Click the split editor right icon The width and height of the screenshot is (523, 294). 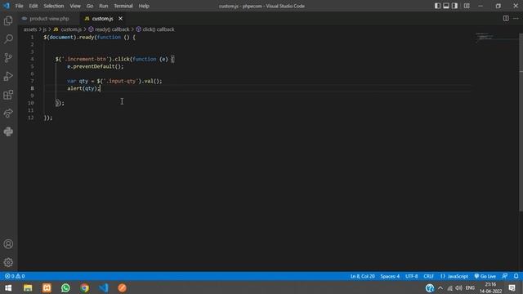506,19
